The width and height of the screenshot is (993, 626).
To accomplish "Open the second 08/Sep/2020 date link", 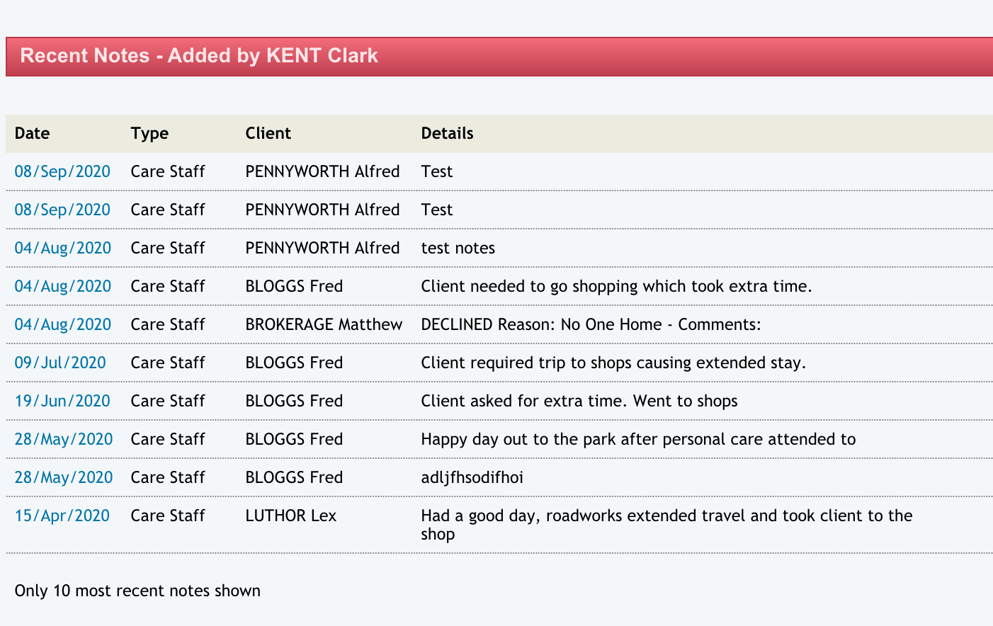I will coord(62,210).
